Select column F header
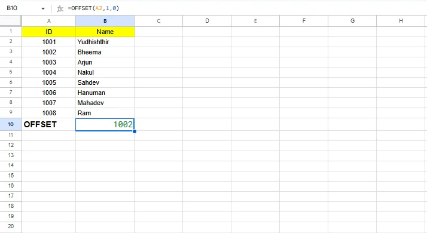The height and width of the screenshot is (233, 427). [x=304, y=21]
